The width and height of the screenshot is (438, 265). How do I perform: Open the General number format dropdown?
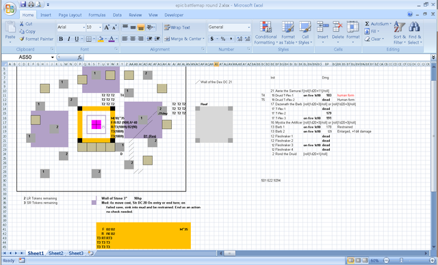point(248,27)
